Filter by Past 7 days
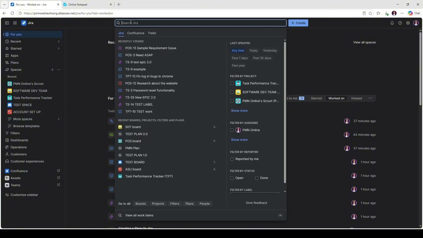423x238 pixels. pyautogui.click(x=240, y=58)
